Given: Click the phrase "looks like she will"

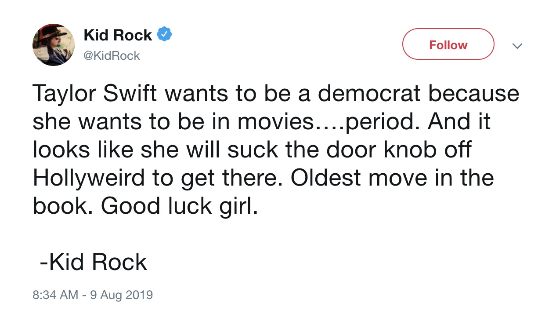Looking at the screenshot, I should tap(116, 150).
